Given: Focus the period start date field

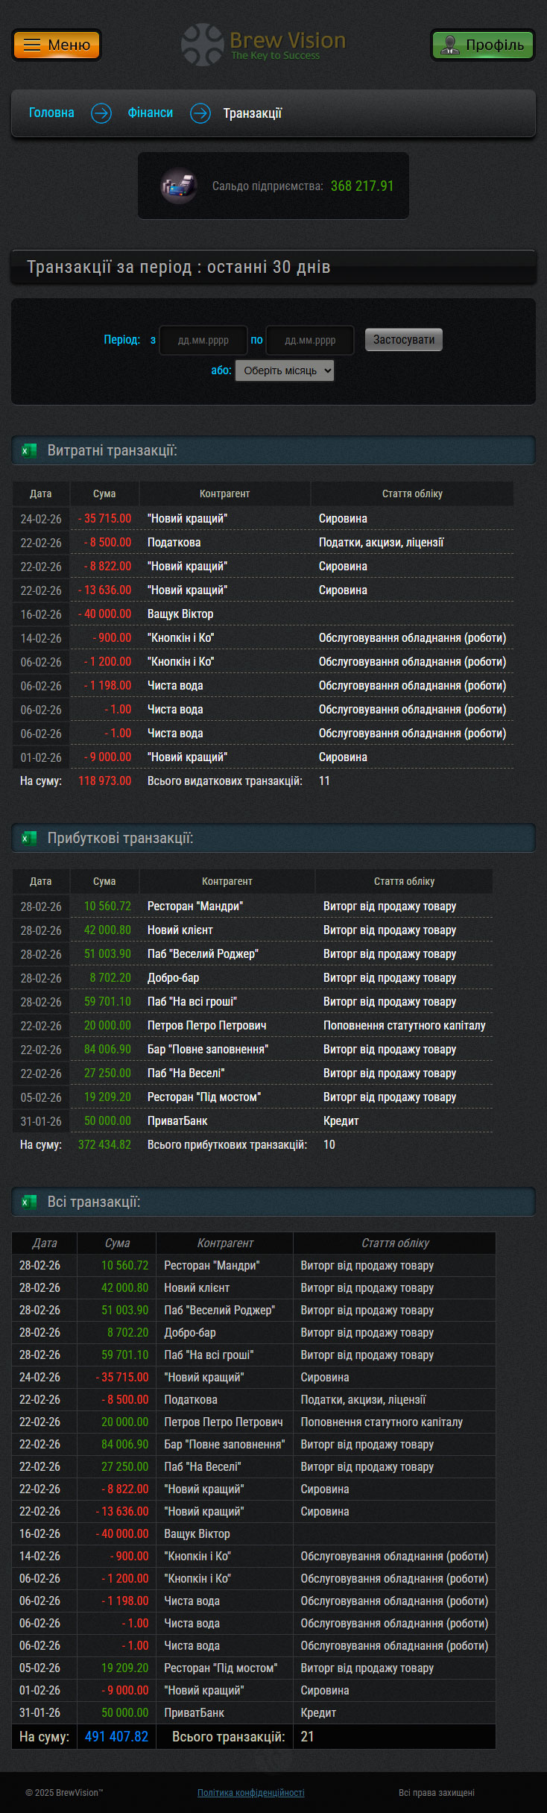Looking at the screenshot, I should tap(203, 340).
